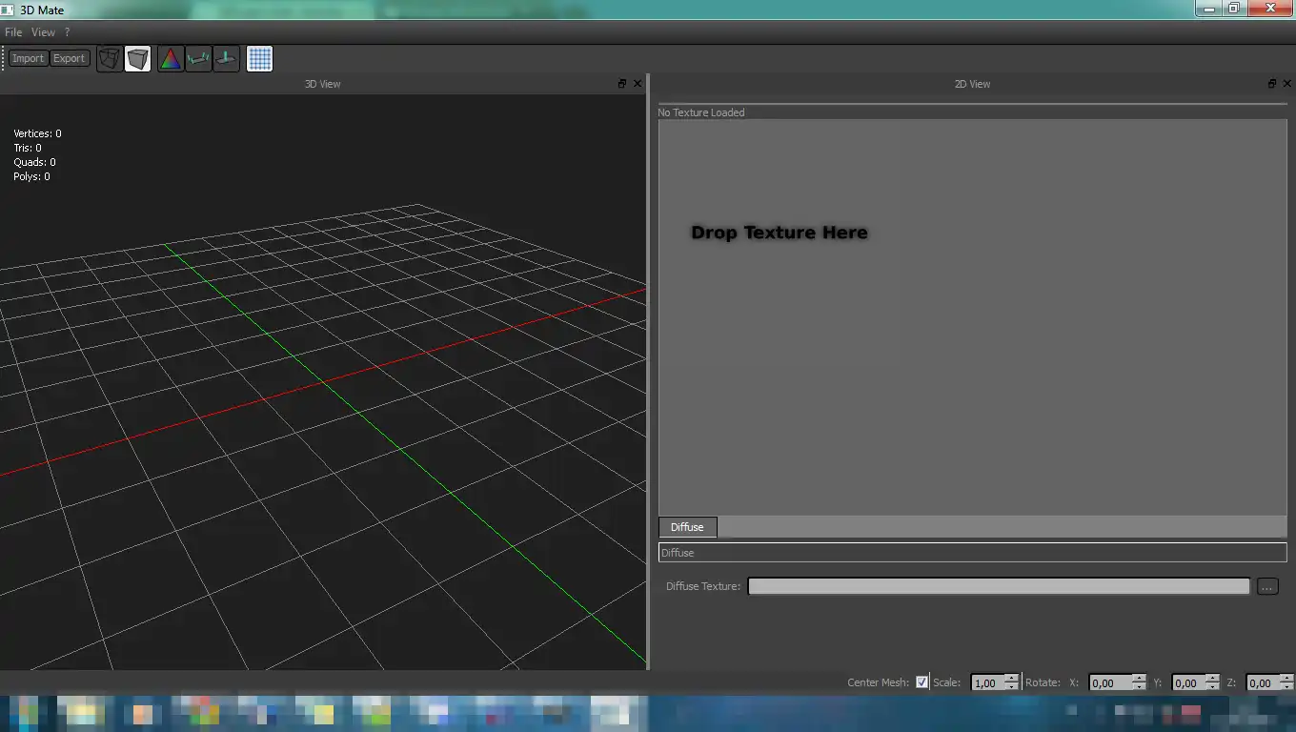
Task: Click the 2D View panel title
Action: [972, 84]
